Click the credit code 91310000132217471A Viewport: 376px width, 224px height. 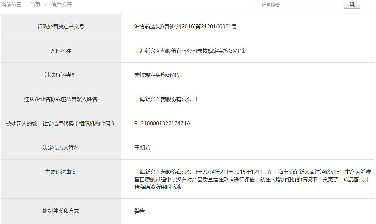(x=162, y=123)
